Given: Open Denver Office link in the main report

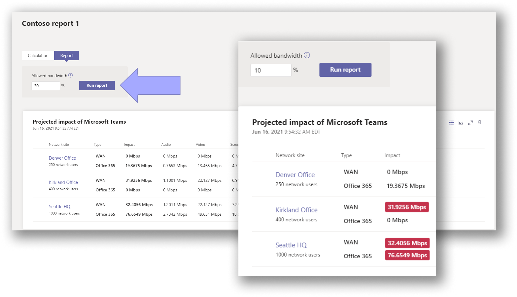Looking at the screenshot, I should coord(62,158).
